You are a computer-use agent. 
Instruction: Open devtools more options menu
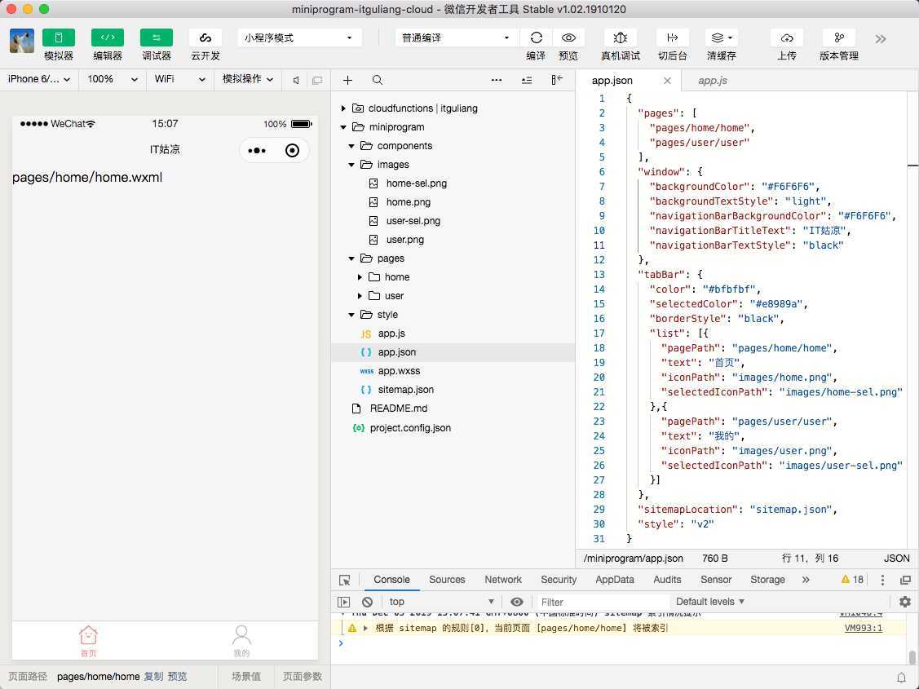pyautogui.click(x=882, y=580)
